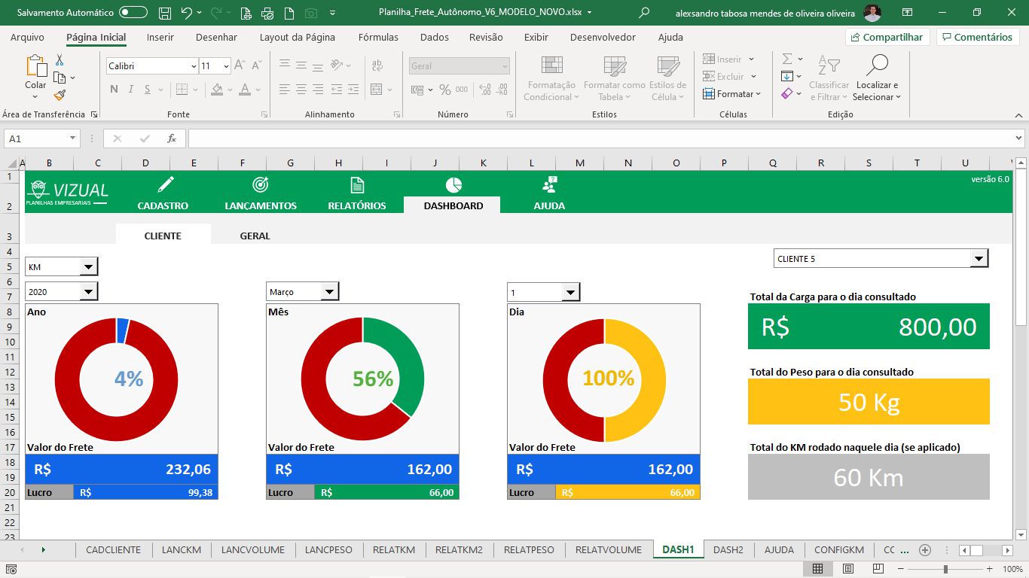
Task: Open the Março month dropdown
Action: tap(330, 292)
